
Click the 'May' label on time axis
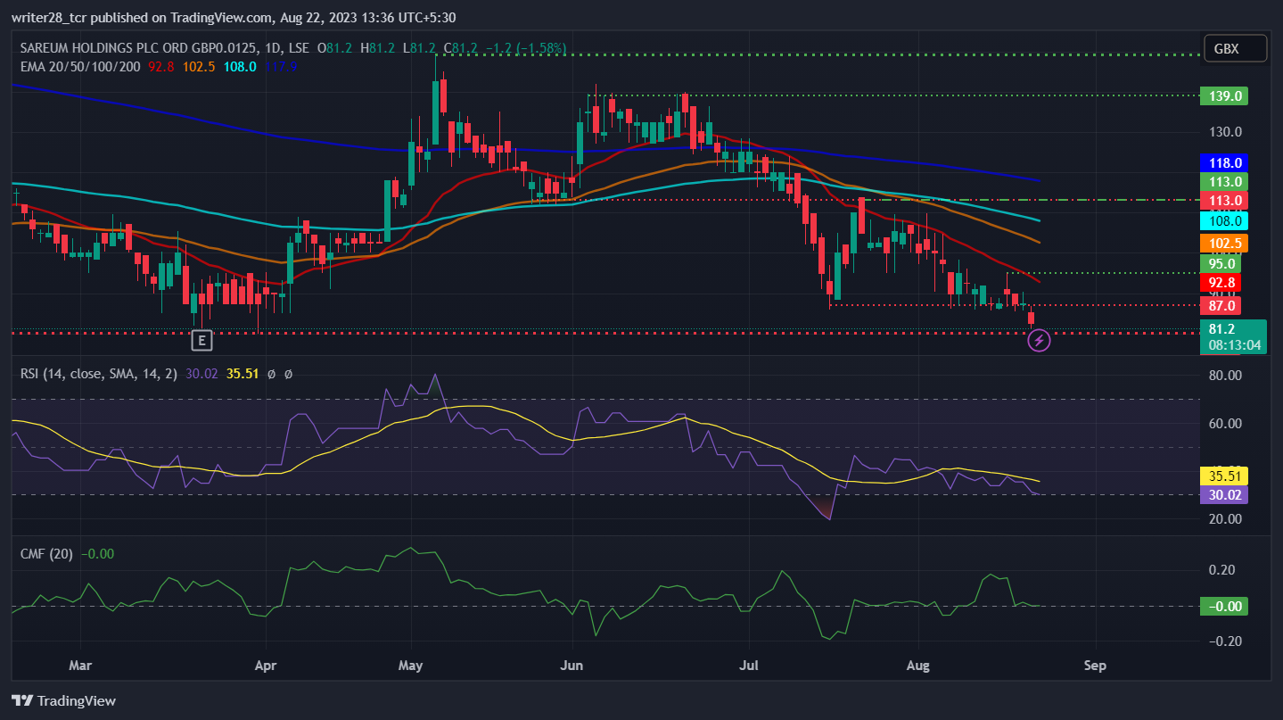(x=410, y=665)
